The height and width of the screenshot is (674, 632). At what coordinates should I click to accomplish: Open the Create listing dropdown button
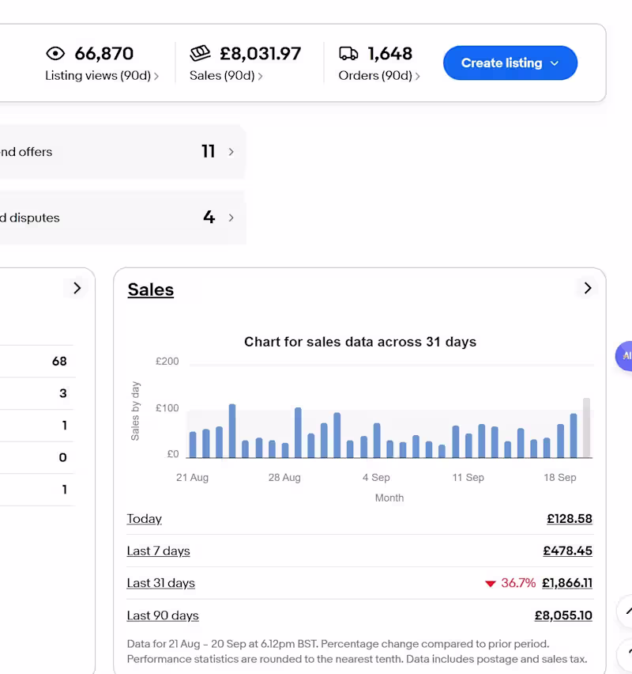[x=510, y=62]
